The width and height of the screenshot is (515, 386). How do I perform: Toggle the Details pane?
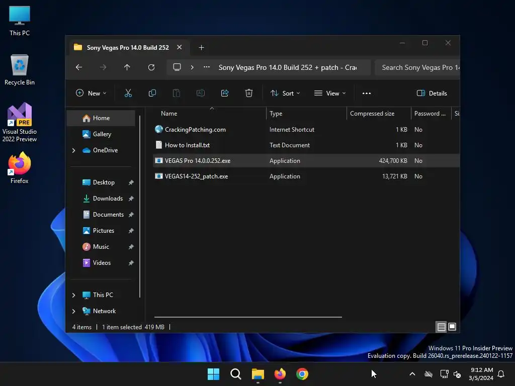(x=432, y=93)
